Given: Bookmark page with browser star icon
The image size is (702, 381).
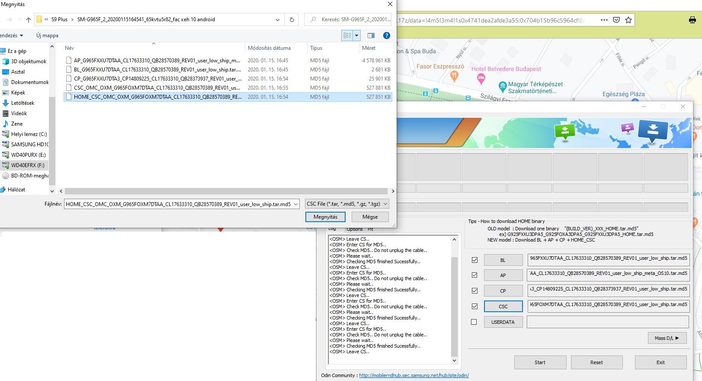Looking at the screenshot, I should click(x=628, y=20).
